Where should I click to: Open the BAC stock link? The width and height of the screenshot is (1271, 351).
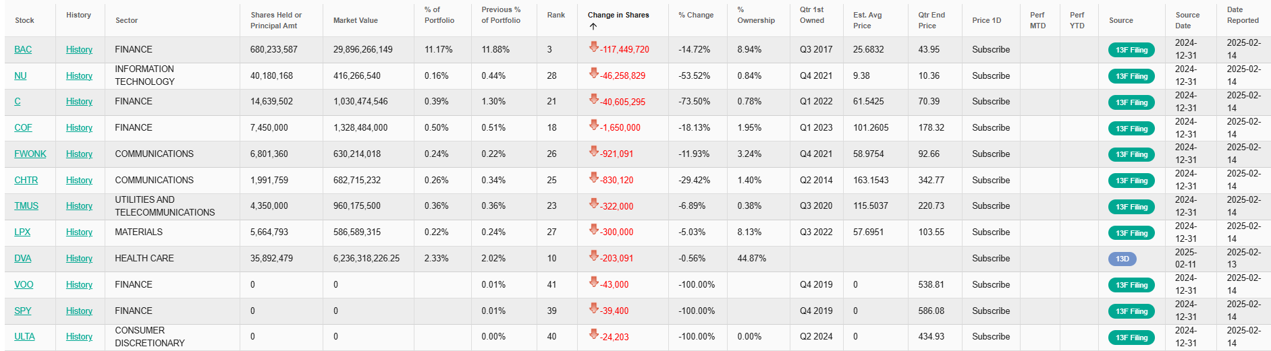click(x=23, y=49)
